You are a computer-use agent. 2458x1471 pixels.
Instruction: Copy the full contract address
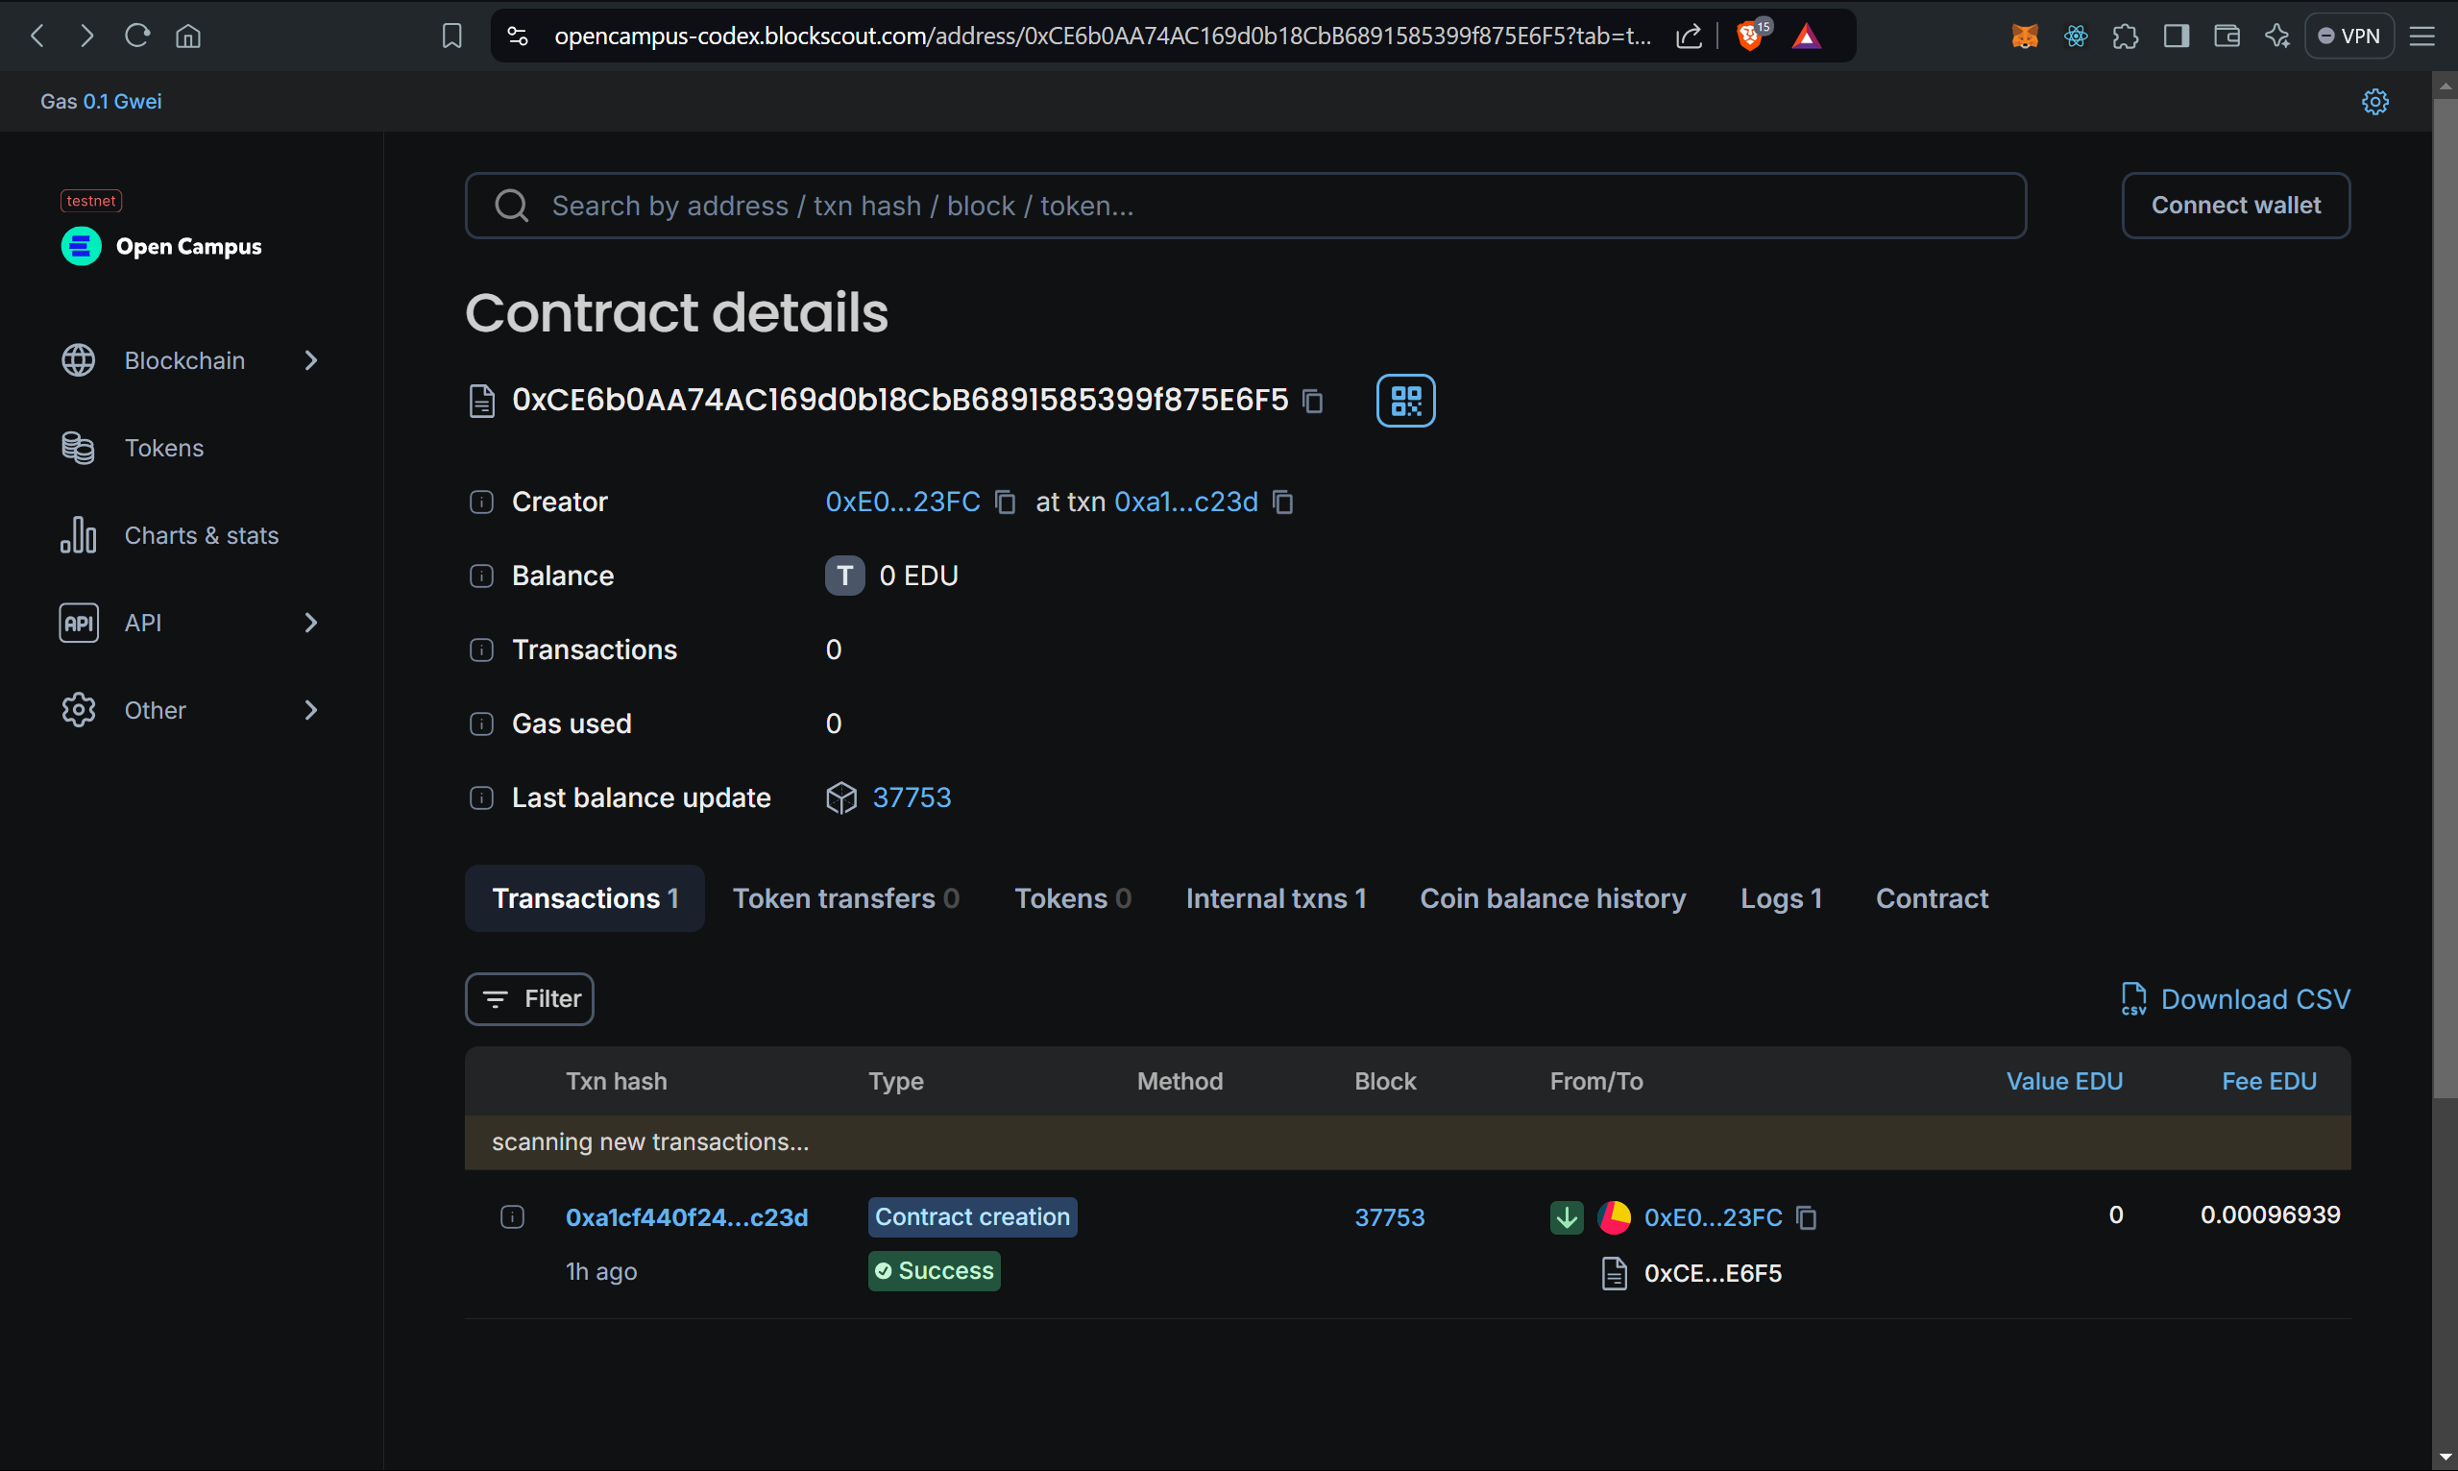1313,402
